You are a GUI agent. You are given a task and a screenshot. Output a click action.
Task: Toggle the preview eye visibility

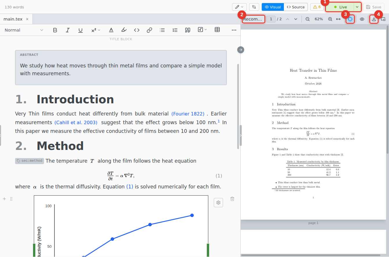coord(362,19)
